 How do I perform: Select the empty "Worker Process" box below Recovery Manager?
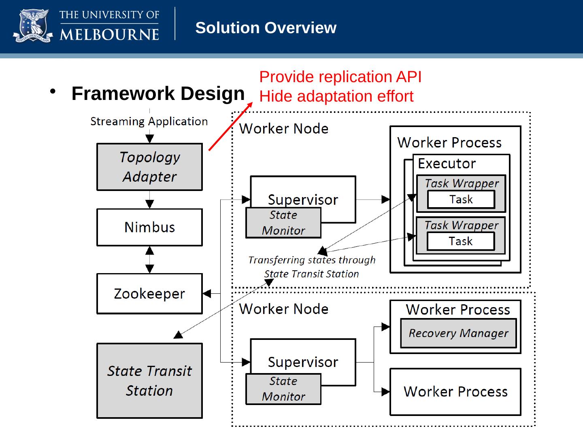click(455, 392)
